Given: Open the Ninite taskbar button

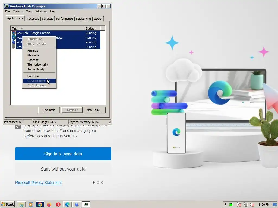Looking at the screenshot, I should 77,204.
